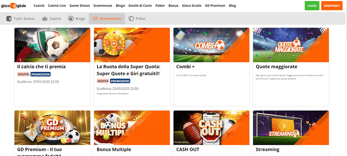Open the Quote Maggiorate banner image
The height and width of the screenshot is (156, 347).
click(291, 45)
